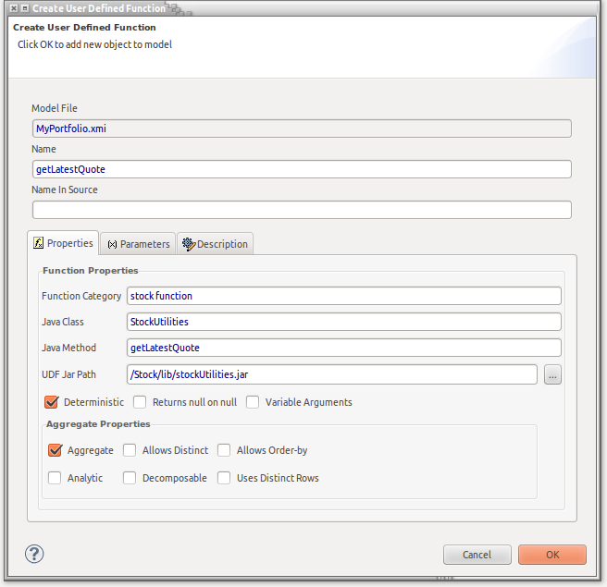The height and width of the screenshot is (587, 607).
Task: Enable Uses Distinct Rows checkbox
Action: (x=224, y=478)
